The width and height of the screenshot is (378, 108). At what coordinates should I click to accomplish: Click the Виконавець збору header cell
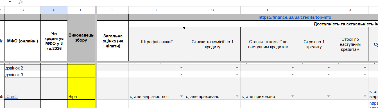point(81,38)
